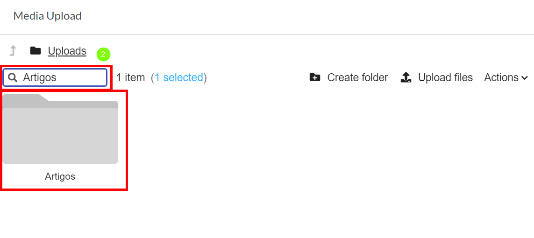Open the Actions dropdown menu
534x238 pixels.
point(506,77)
